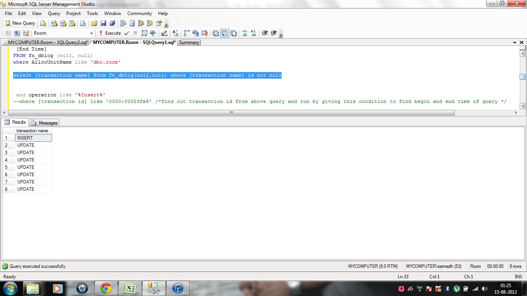Screen dimensions: 527x296
Task: Open Google Chrome from the taskbar
Action: [106, 288]
